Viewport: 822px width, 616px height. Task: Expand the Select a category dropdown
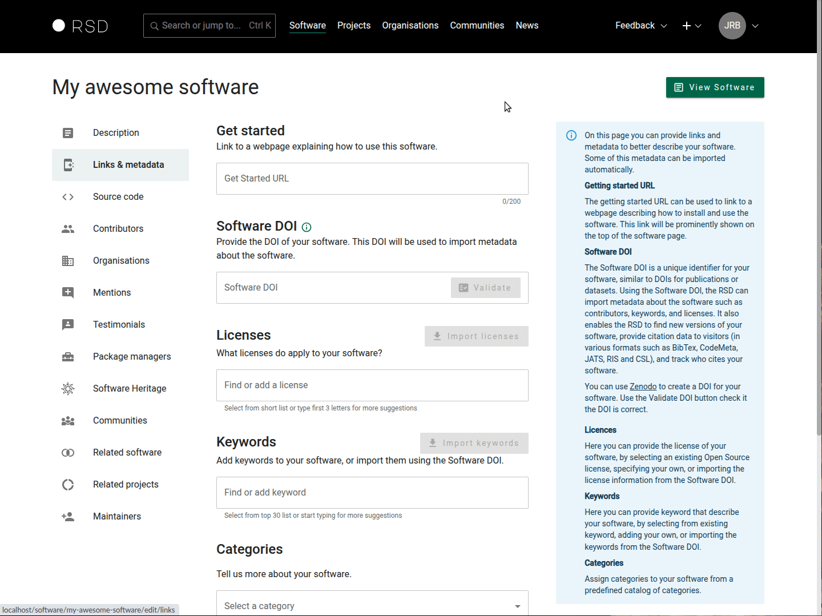click(372, 606)
